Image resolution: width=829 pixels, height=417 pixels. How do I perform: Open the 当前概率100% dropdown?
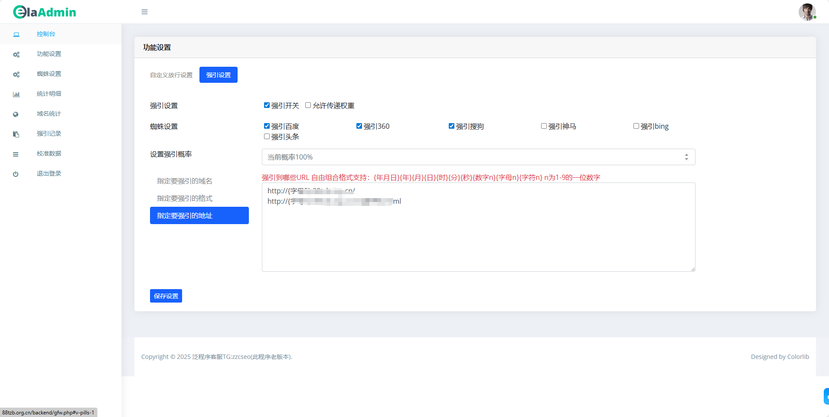478,157
